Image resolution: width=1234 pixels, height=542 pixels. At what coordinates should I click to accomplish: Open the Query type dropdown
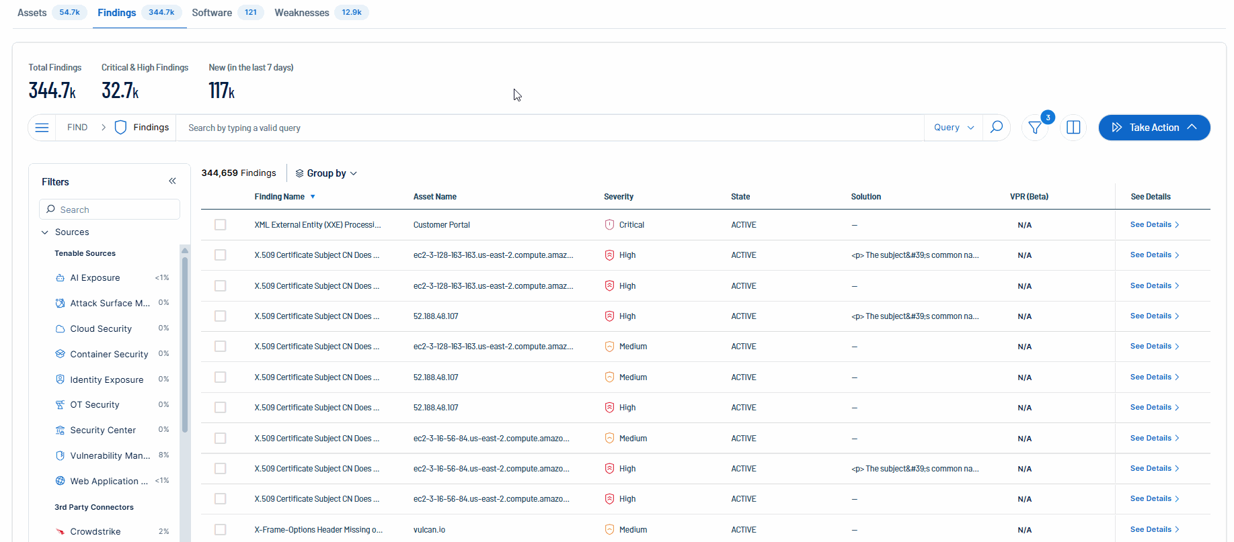tap(954, 128)
